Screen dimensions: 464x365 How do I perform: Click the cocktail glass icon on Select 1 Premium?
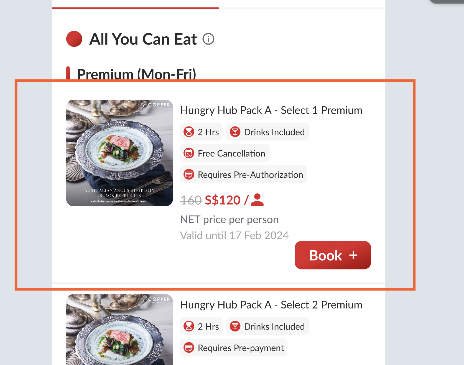click(x=235, y=132)
